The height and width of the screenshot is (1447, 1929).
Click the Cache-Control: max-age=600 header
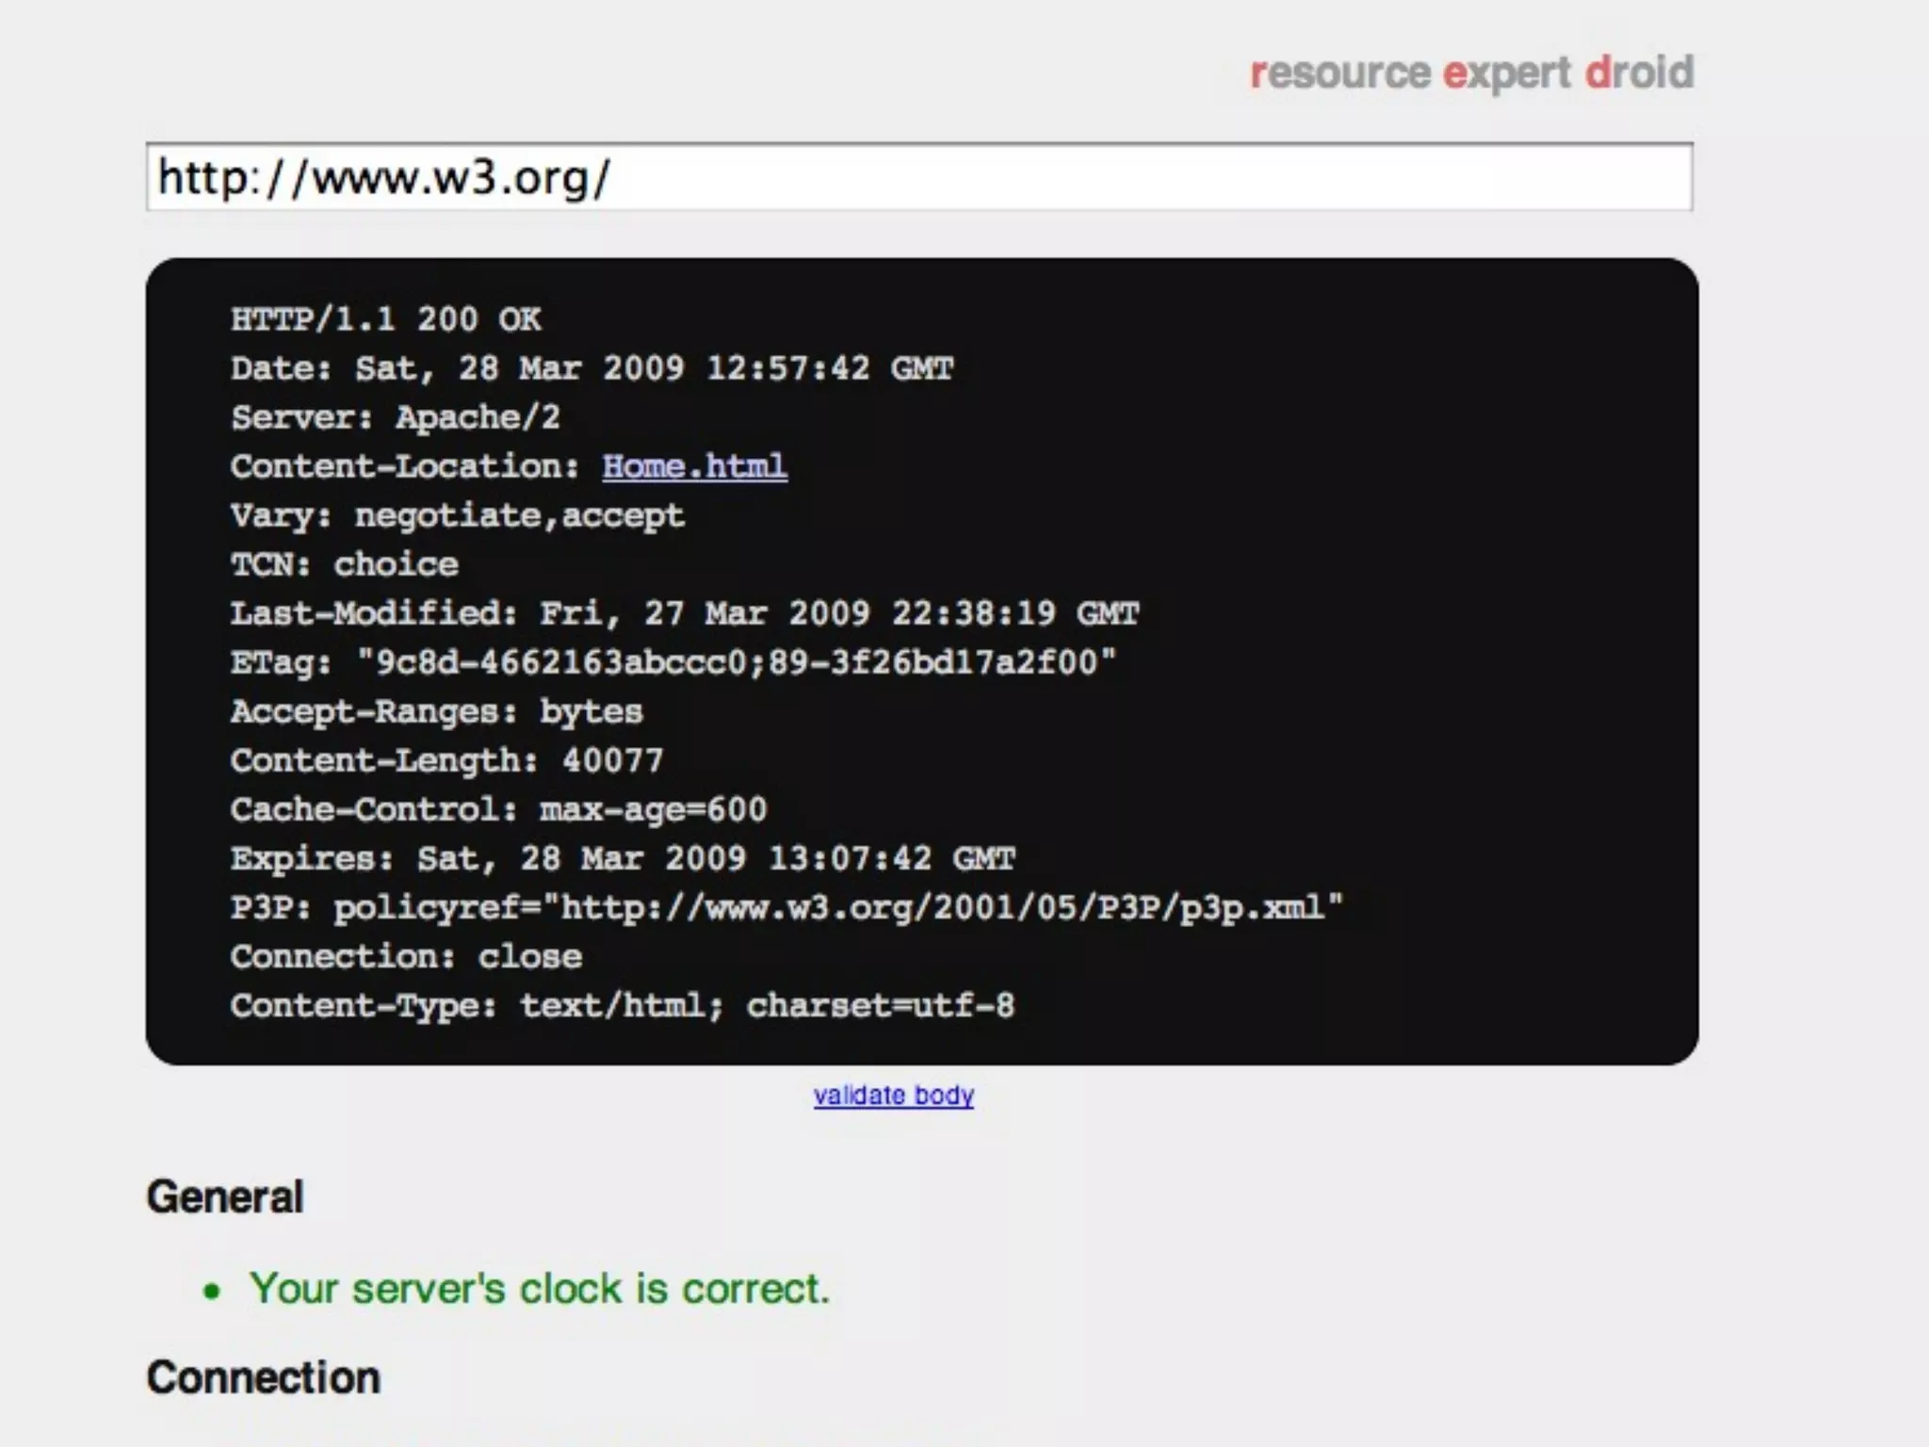(x=499, y=809)
